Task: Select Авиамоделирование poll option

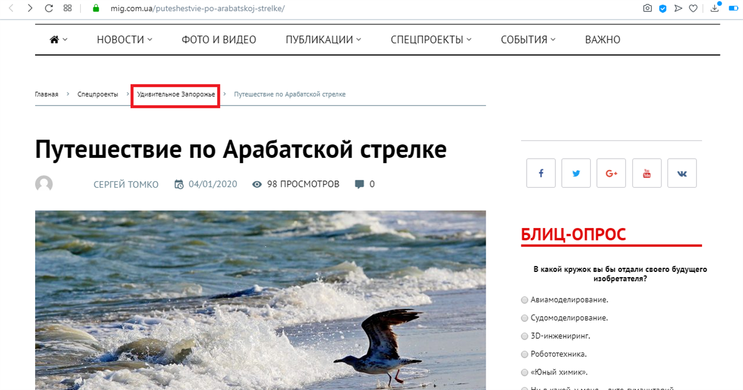Action: (524, 300)
